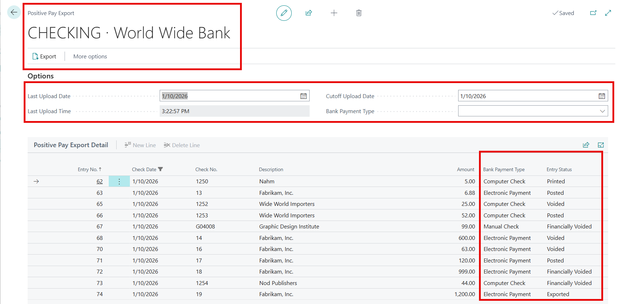625x304 pixels.
Task: Click the Last Upload Time field
Action: (235, 111)
